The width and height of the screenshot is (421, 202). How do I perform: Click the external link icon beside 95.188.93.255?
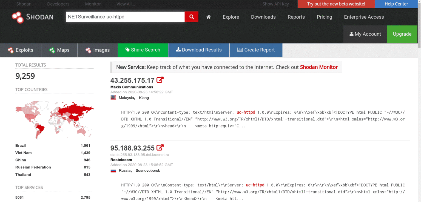(x=160, y=148)
